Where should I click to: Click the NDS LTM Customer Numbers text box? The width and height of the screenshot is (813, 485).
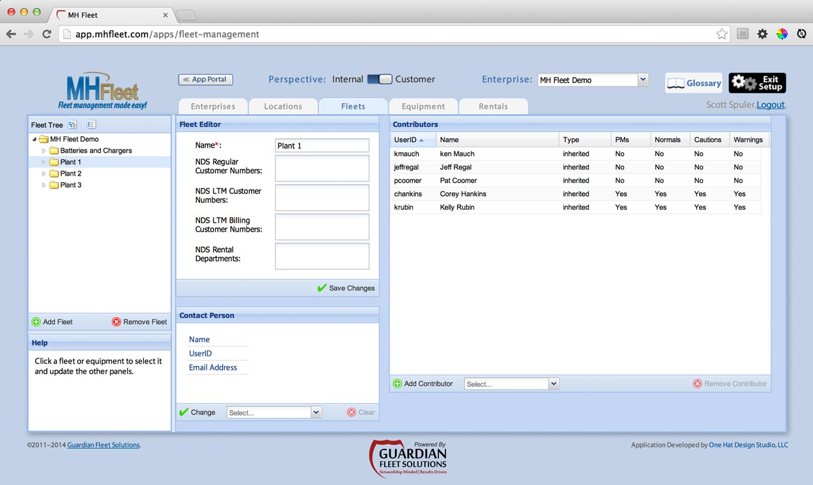pyautogui.click(x=322, y=197)
